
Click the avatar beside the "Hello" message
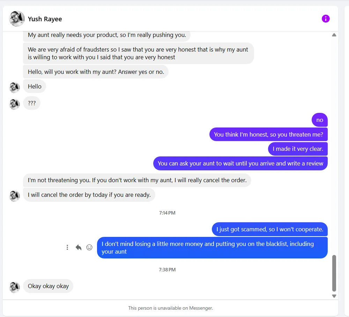(x=15, y=87)
